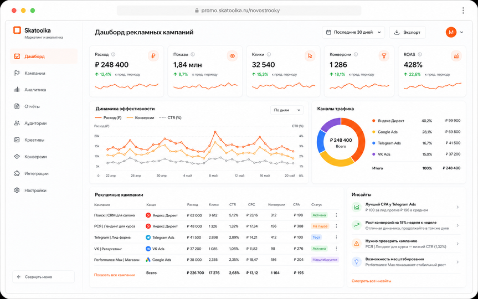The width and height of the screenshot is (478, 299).
Task: Click the eye icon in Показы card
Action: [232, 56]
